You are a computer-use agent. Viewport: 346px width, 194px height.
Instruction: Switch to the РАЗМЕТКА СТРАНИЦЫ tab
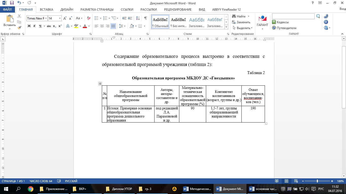click(x=97, y=10)
